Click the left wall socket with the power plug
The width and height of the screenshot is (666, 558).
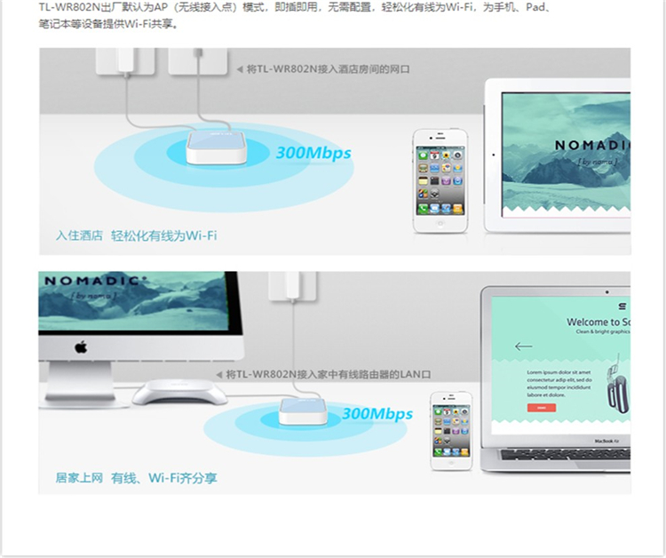click(x=125, y=61)
